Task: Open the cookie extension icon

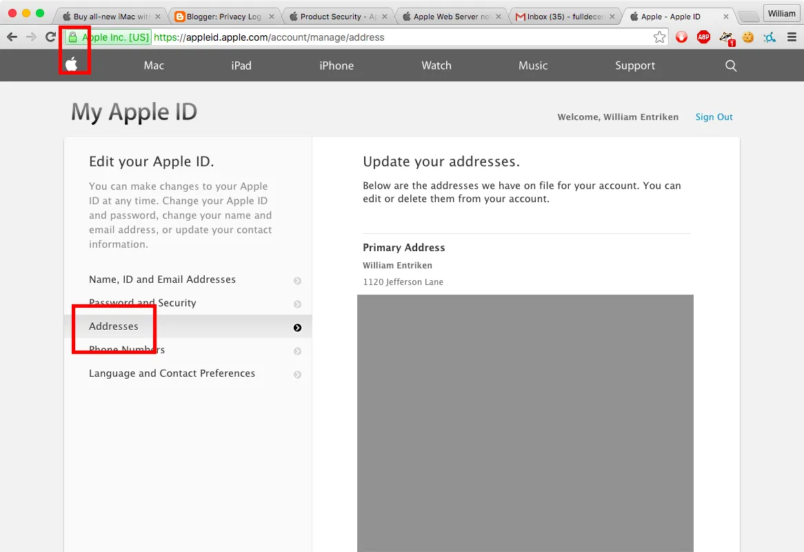Action: [748, 37]
